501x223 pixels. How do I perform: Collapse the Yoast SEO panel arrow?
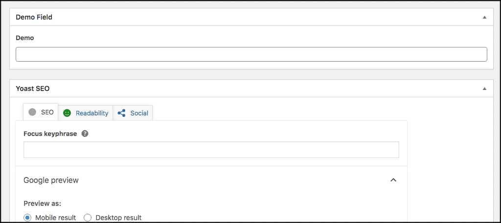[484, 89]
